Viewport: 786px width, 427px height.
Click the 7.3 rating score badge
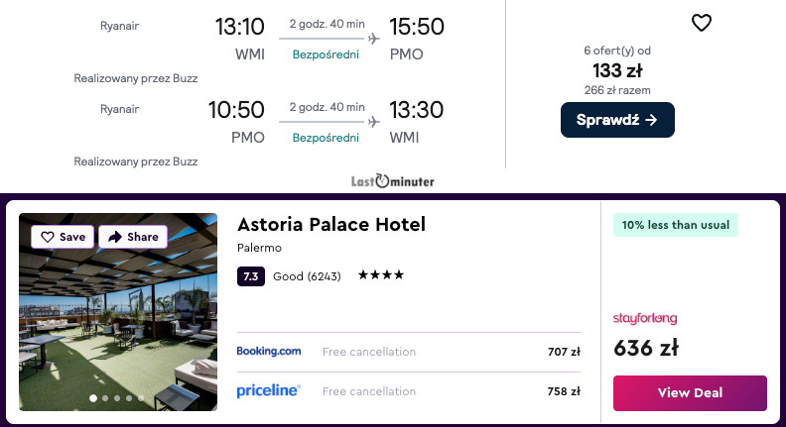[251, 276]
